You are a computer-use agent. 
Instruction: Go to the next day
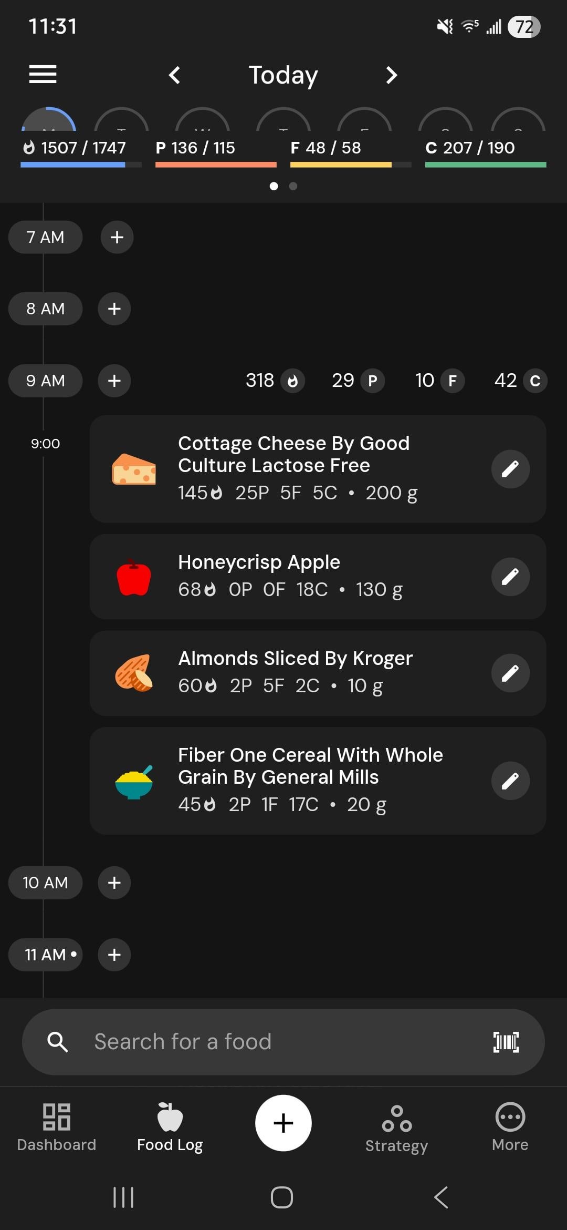click(x=391, y=75)
